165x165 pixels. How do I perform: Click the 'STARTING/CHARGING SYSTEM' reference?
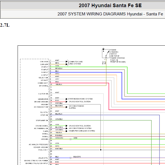[x=80, y=99]
